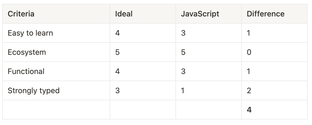
Task: Click the Functional criteria cell
Action: 56,71
